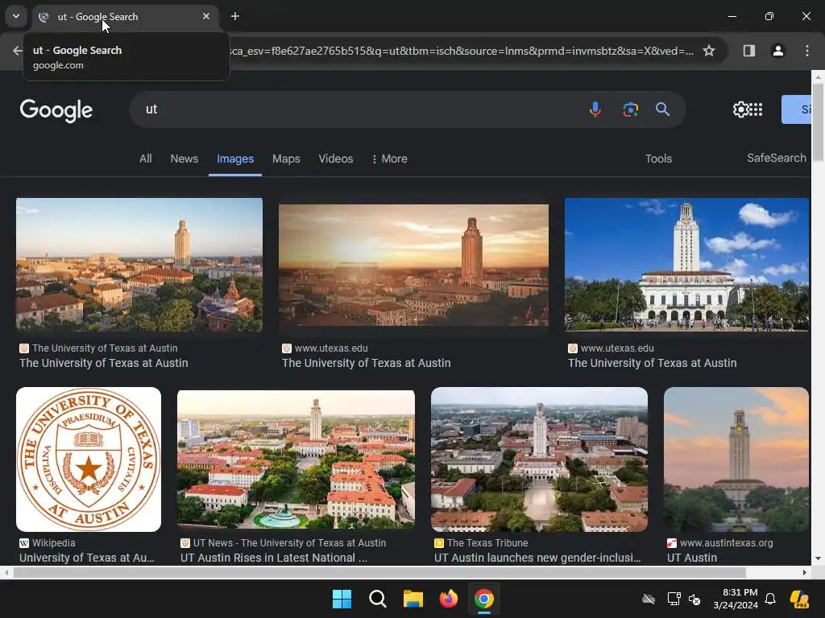This screenshot has height=618, width=825.
Task: Open the notifications bell icon
Action: 770,599
